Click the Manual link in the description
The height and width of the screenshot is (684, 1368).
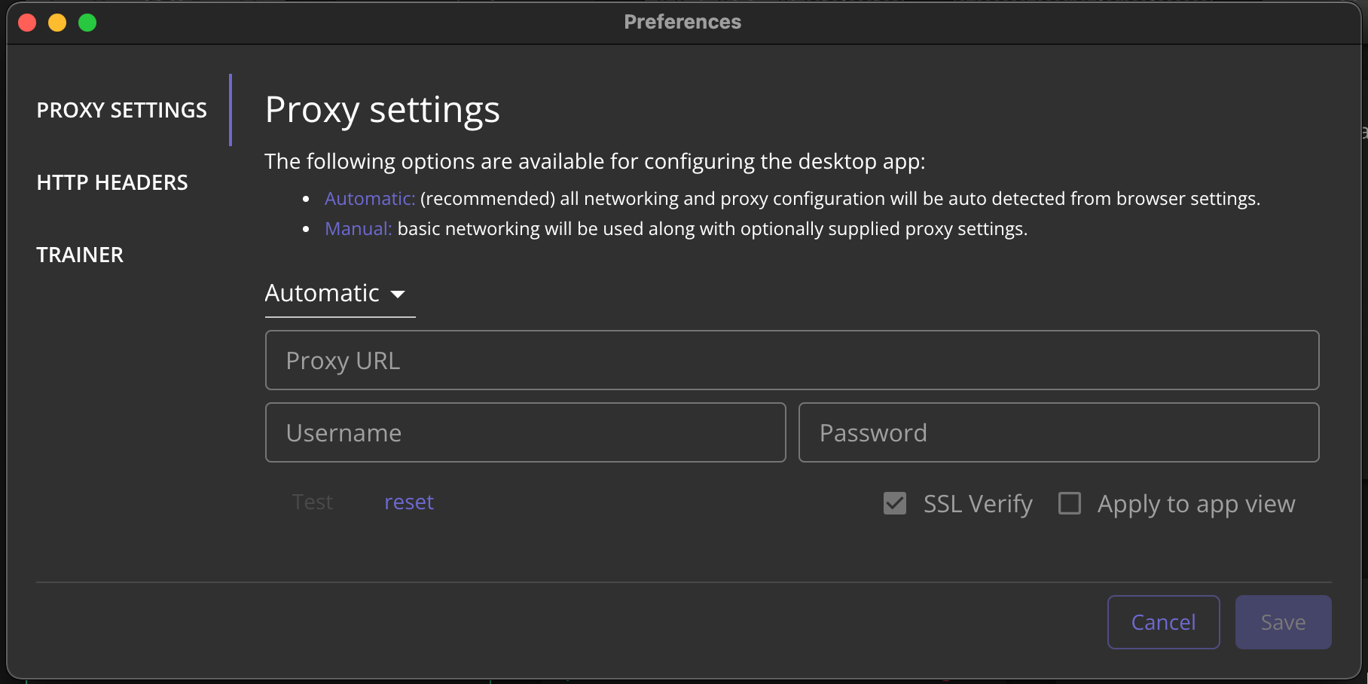[x=358, y=228]
